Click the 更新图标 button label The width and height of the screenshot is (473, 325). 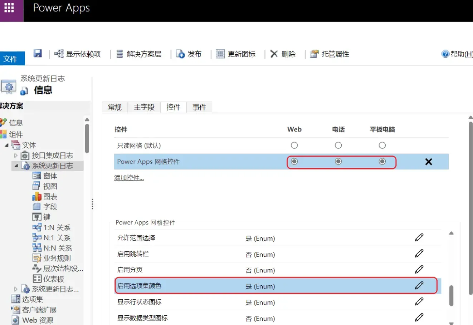pyautogui.click(x=242, y=54)
